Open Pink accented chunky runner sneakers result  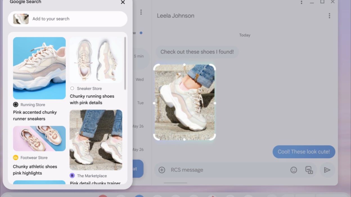(x=35, y=115)
